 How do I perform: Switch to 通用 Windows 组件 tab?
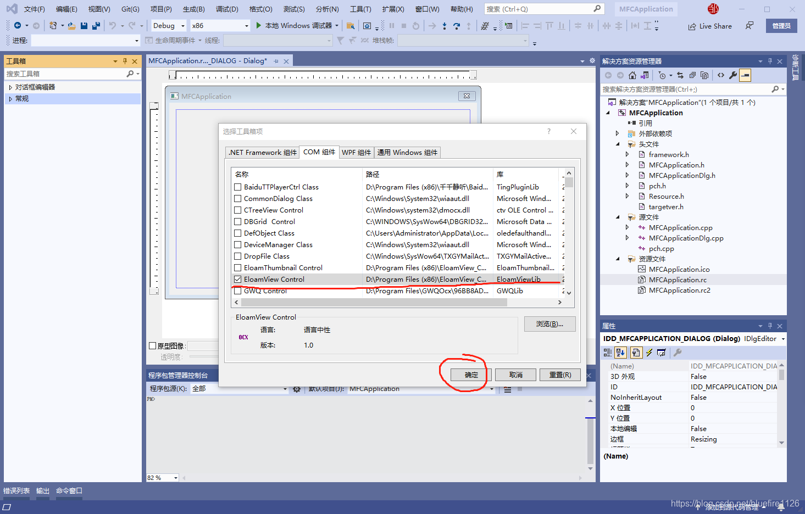coord(407,153)
